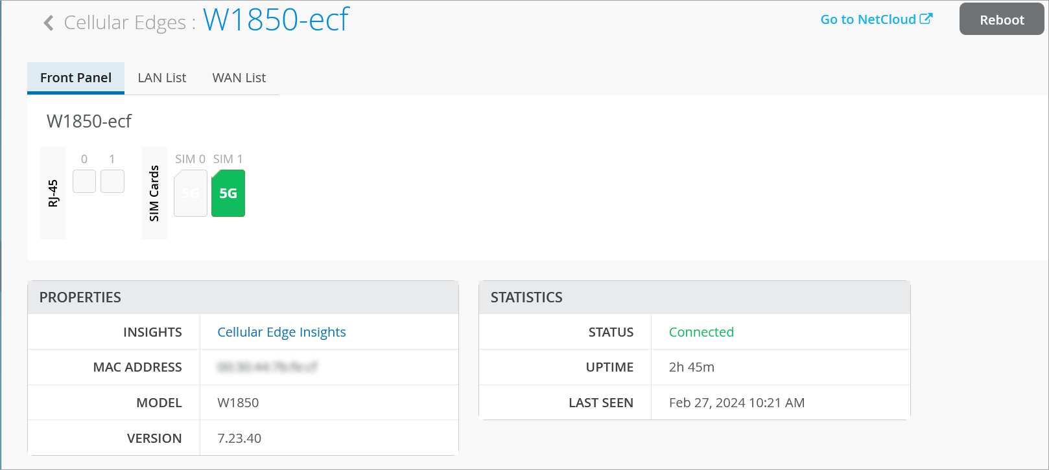Select RJ-45 port 1 on the front panel
The width and height of the screenshot is (1049, 470).
click(112, 181)
